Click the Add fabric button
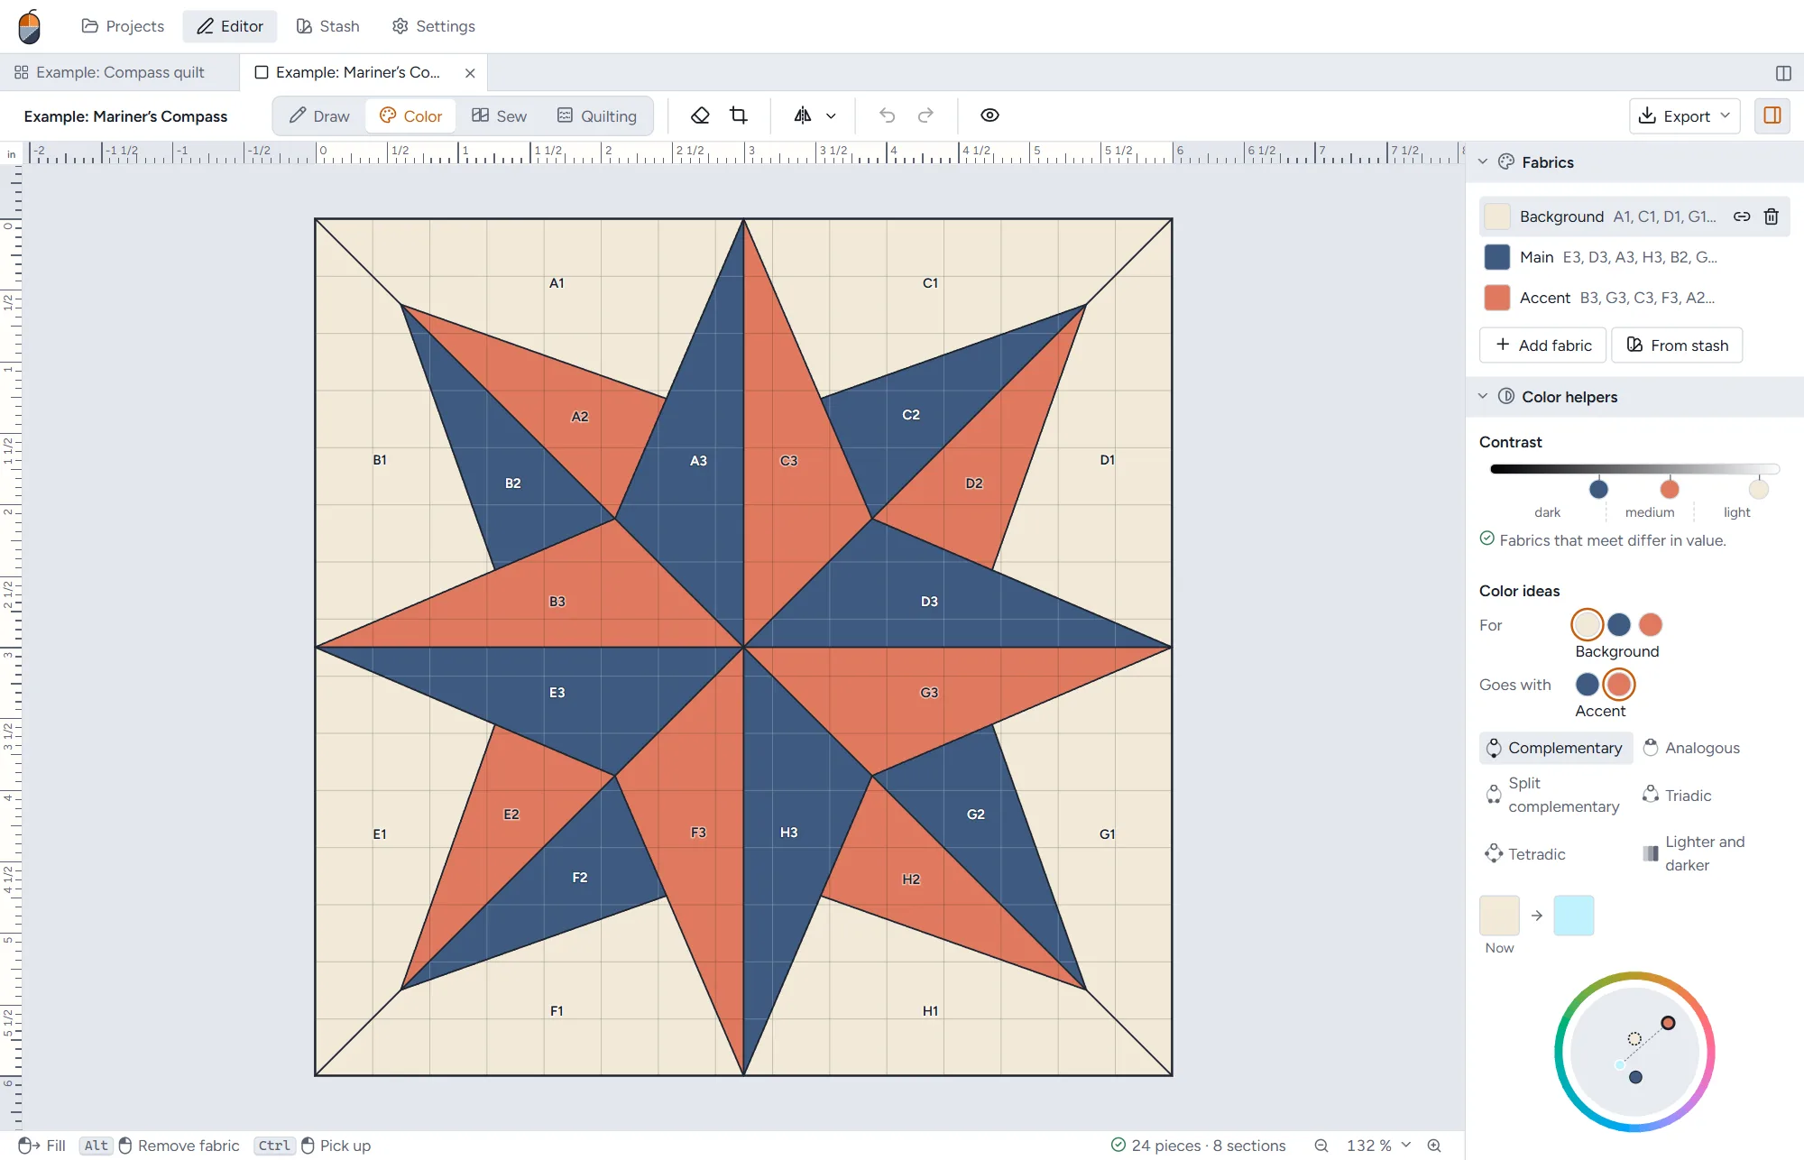Screen dimensions: 1804x1160 (x=1543, y=345)
